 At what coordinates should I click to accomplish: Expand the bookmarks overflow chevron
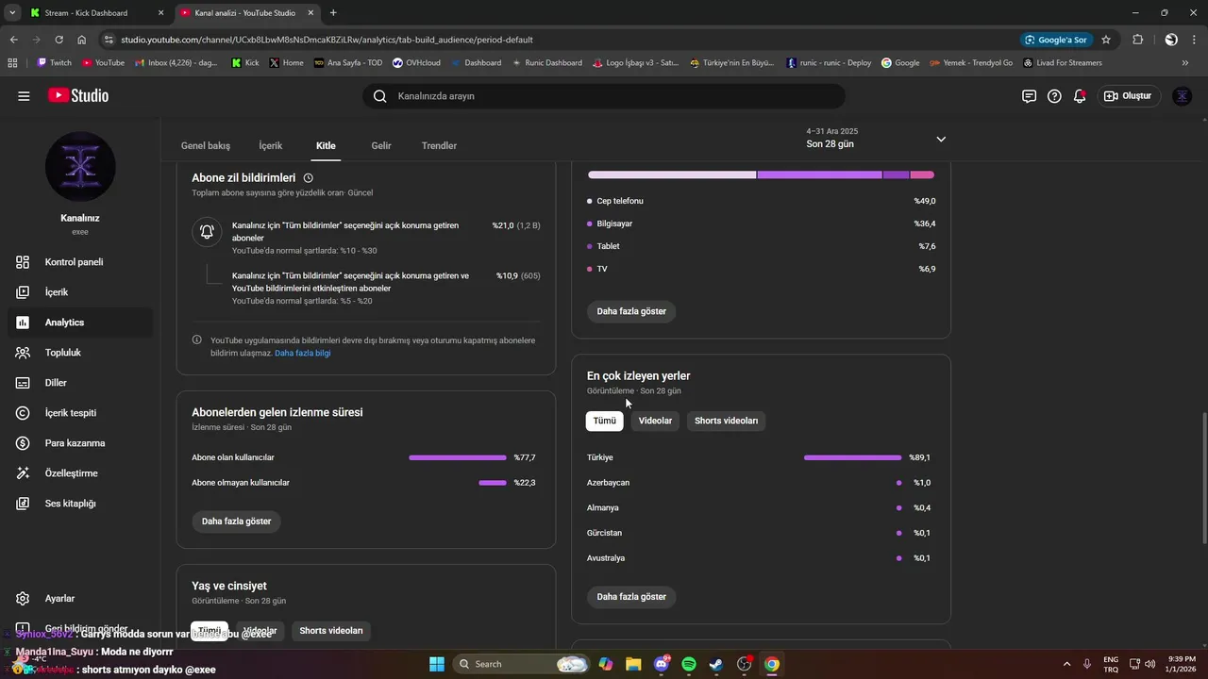[x=1185, y=63]
